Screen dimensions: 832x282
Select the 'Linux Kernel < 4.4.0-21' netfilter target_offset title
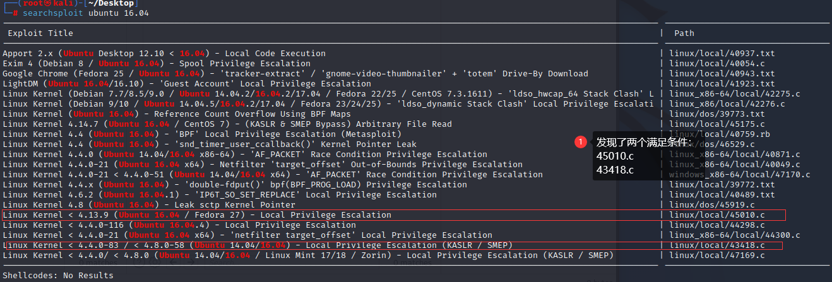coord(247,235)
